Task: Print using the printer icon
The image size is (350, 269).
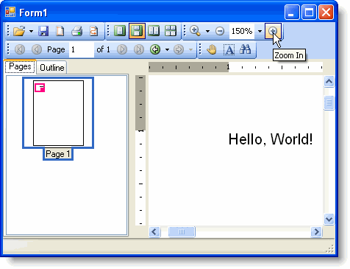Action: point(77,31)
